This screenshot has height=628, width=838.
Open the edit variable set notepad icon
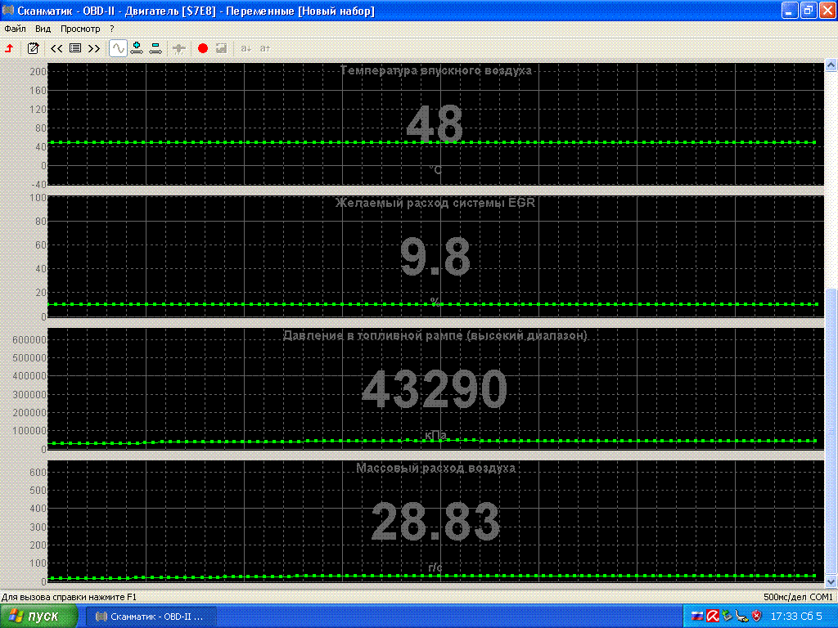point(33,48)
